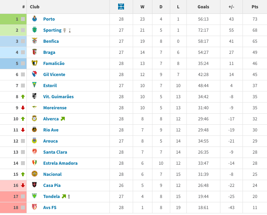Click the matches played header icon
This screenshot has width=267, height=215.
pyautogui.click(x=121, y=7)
